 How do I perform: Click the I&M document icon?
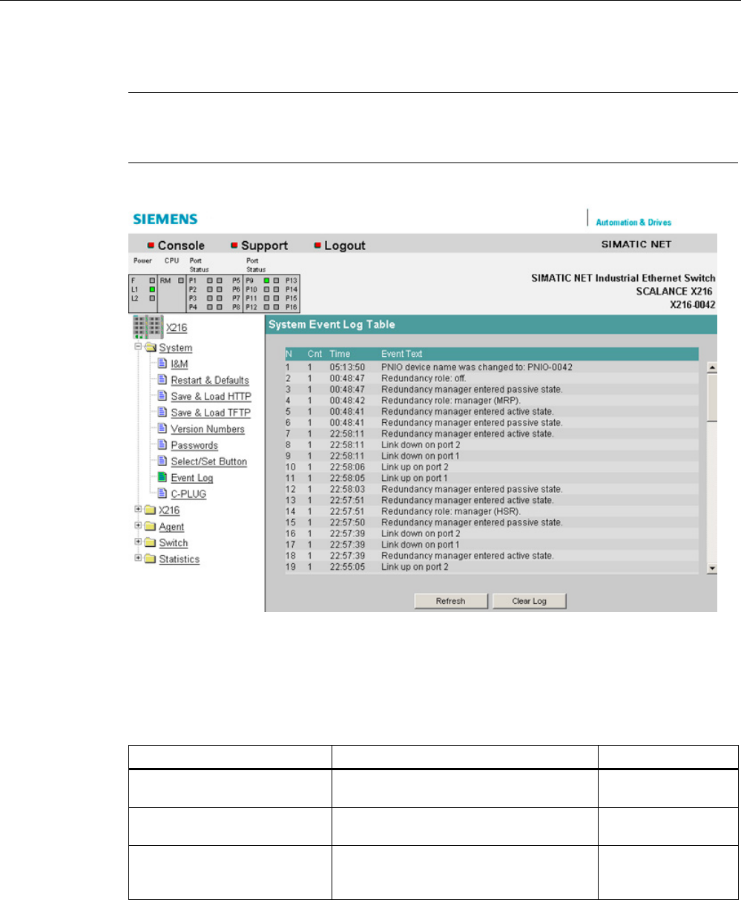(162, 364)
